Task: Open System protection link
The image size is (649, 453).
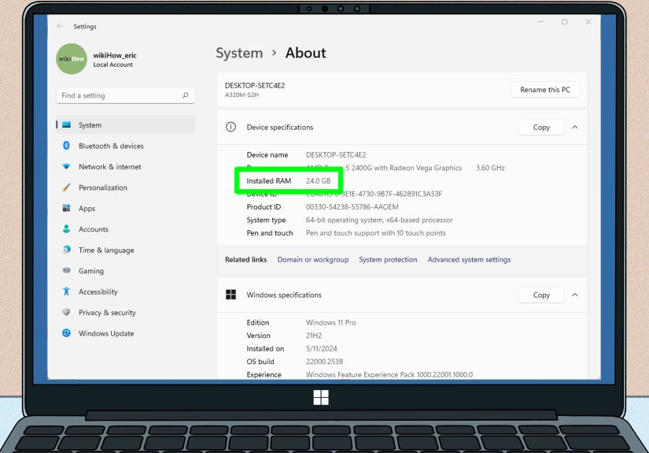Action: pyautogui.click(x=388, y=259)
